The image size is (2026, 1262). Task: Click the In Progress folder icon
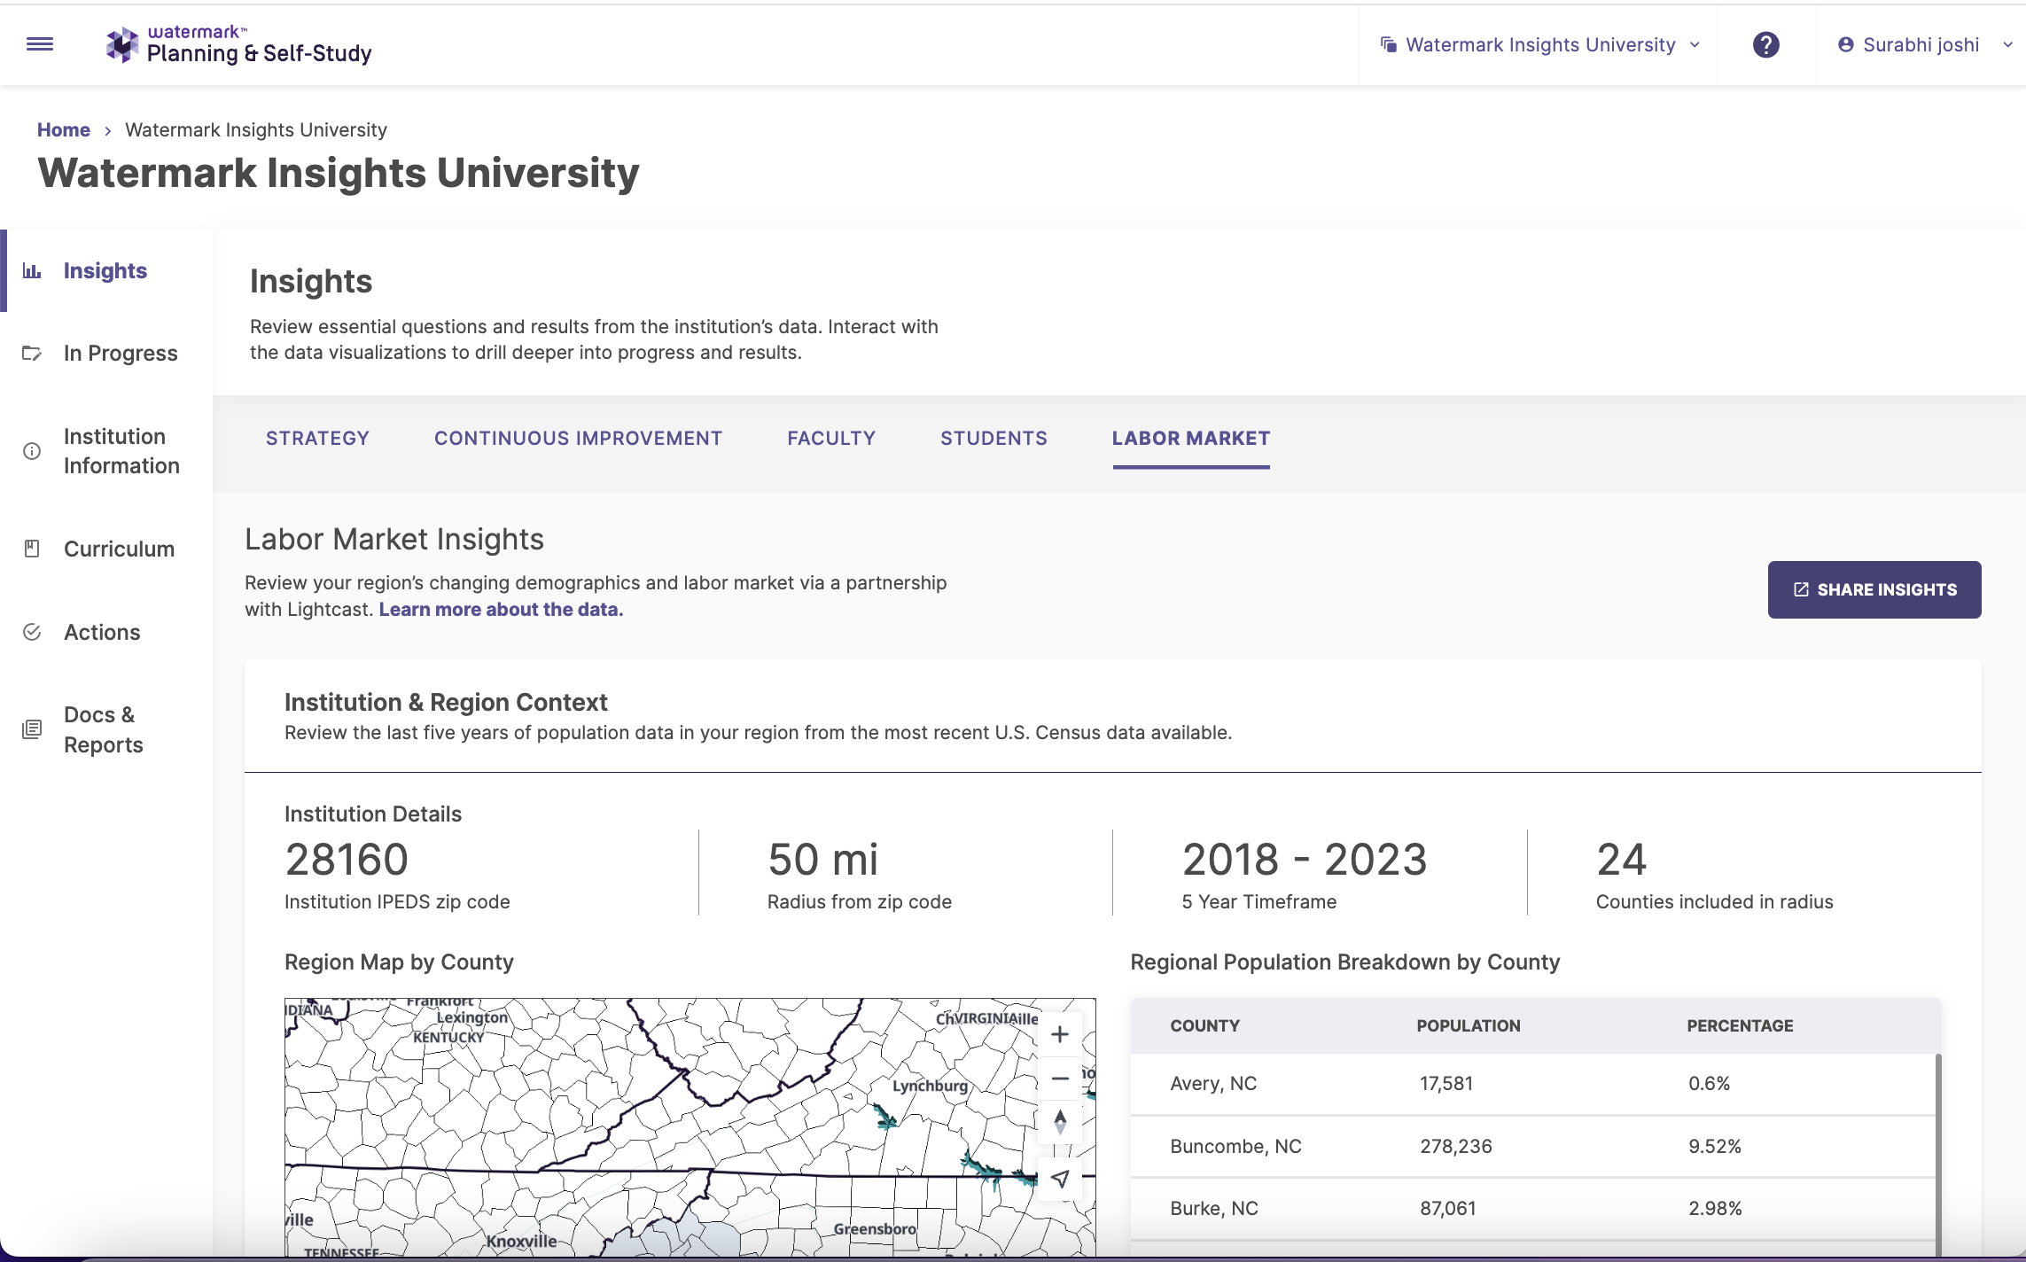tap(32, 354)
